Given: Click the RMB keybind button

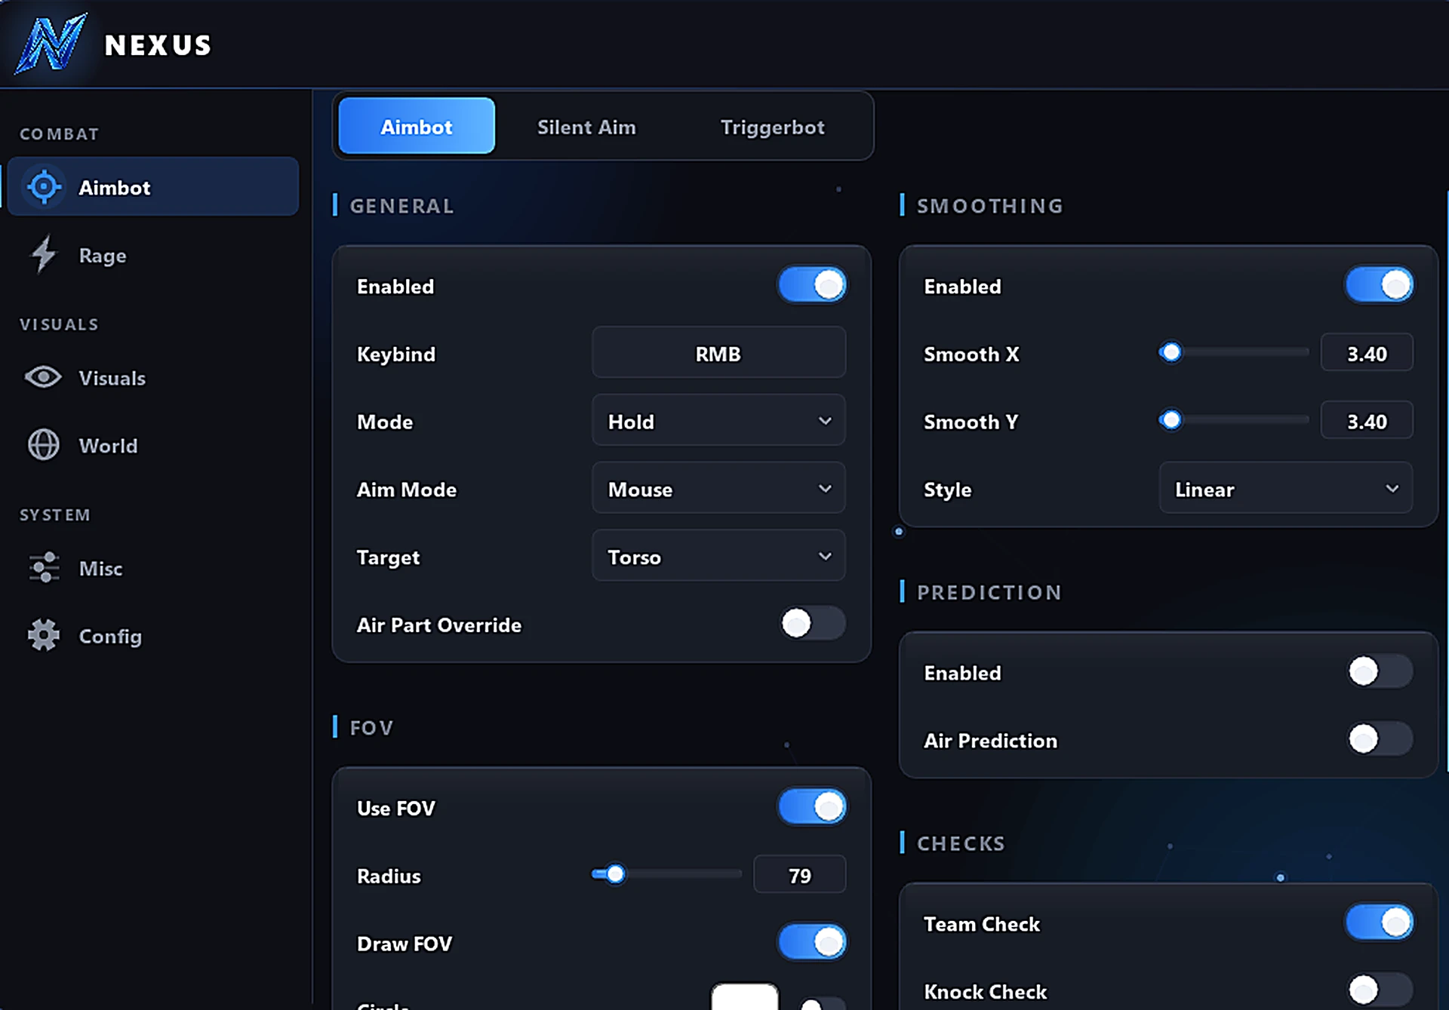Looking at the screenshot, I should 718,352.
